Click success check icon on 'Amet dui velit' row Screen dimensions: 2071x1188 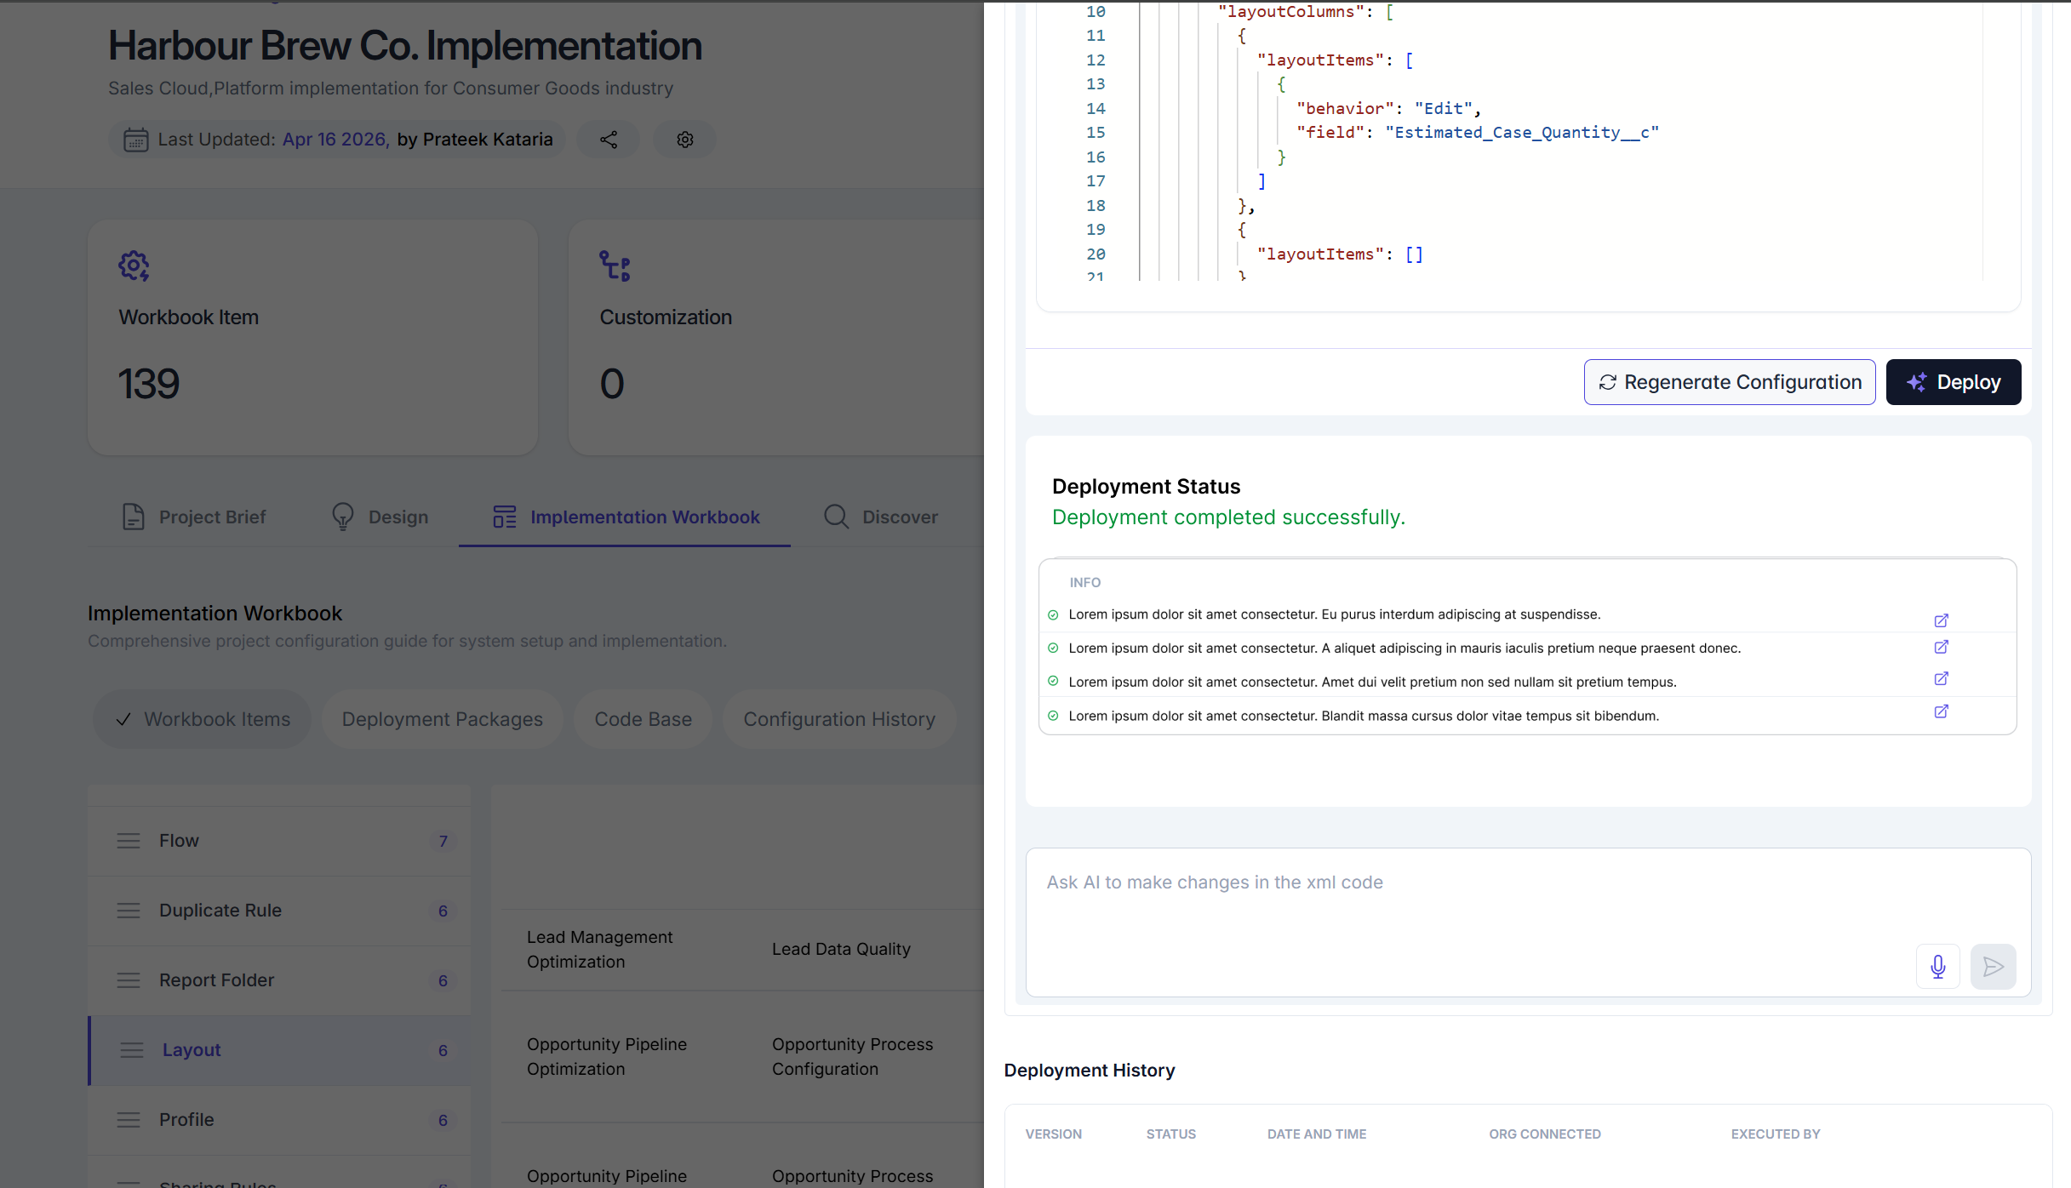click(1053, 682)
